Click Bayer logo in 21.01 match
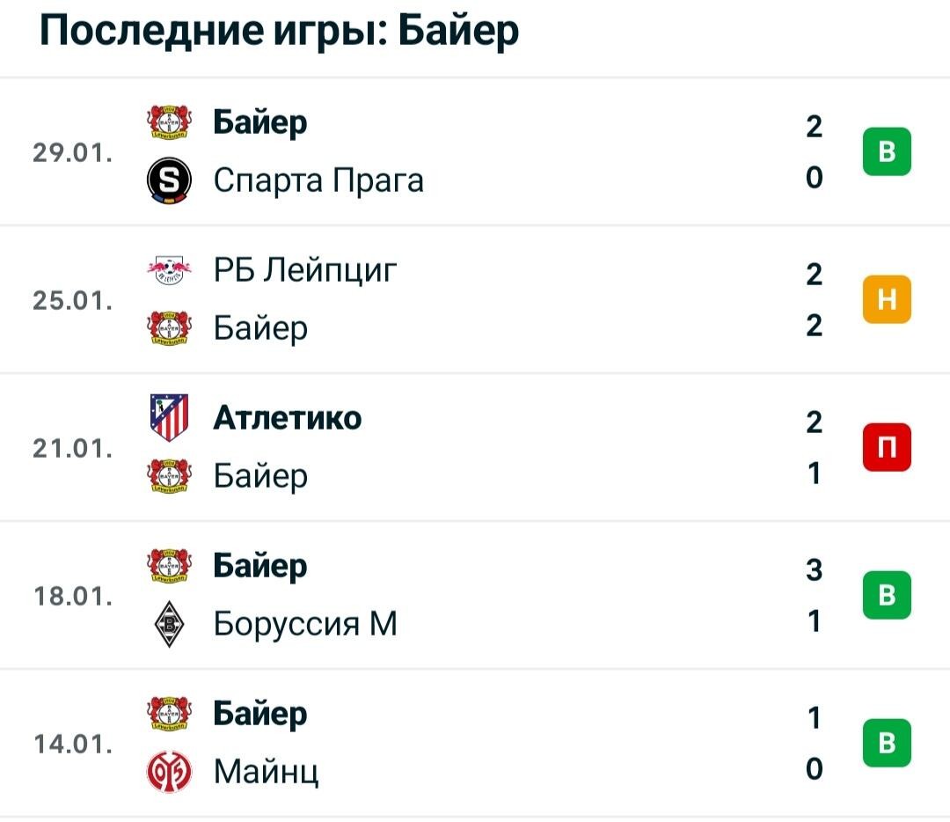Viewport: 950px width, 822px height. coord(170,476)
